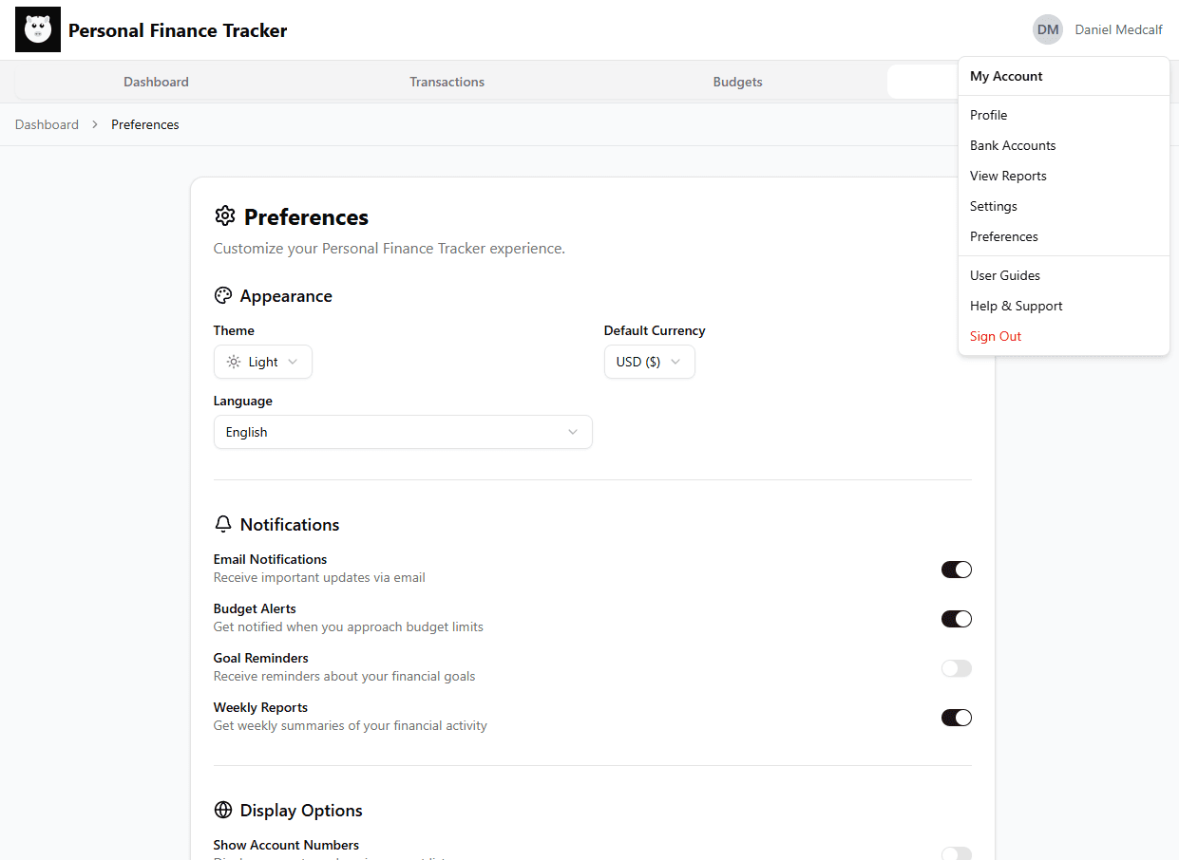Image resolution: width=1179 pixels, height=860 pixels.
Task: Click the Display Options globe icon
Action: [223, 810]
